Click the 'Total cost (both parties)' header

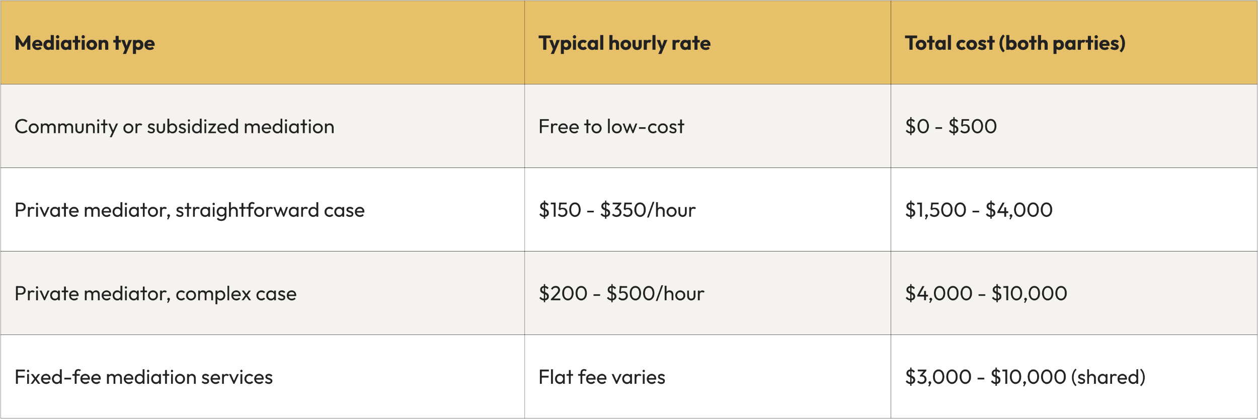[1014, 43]
